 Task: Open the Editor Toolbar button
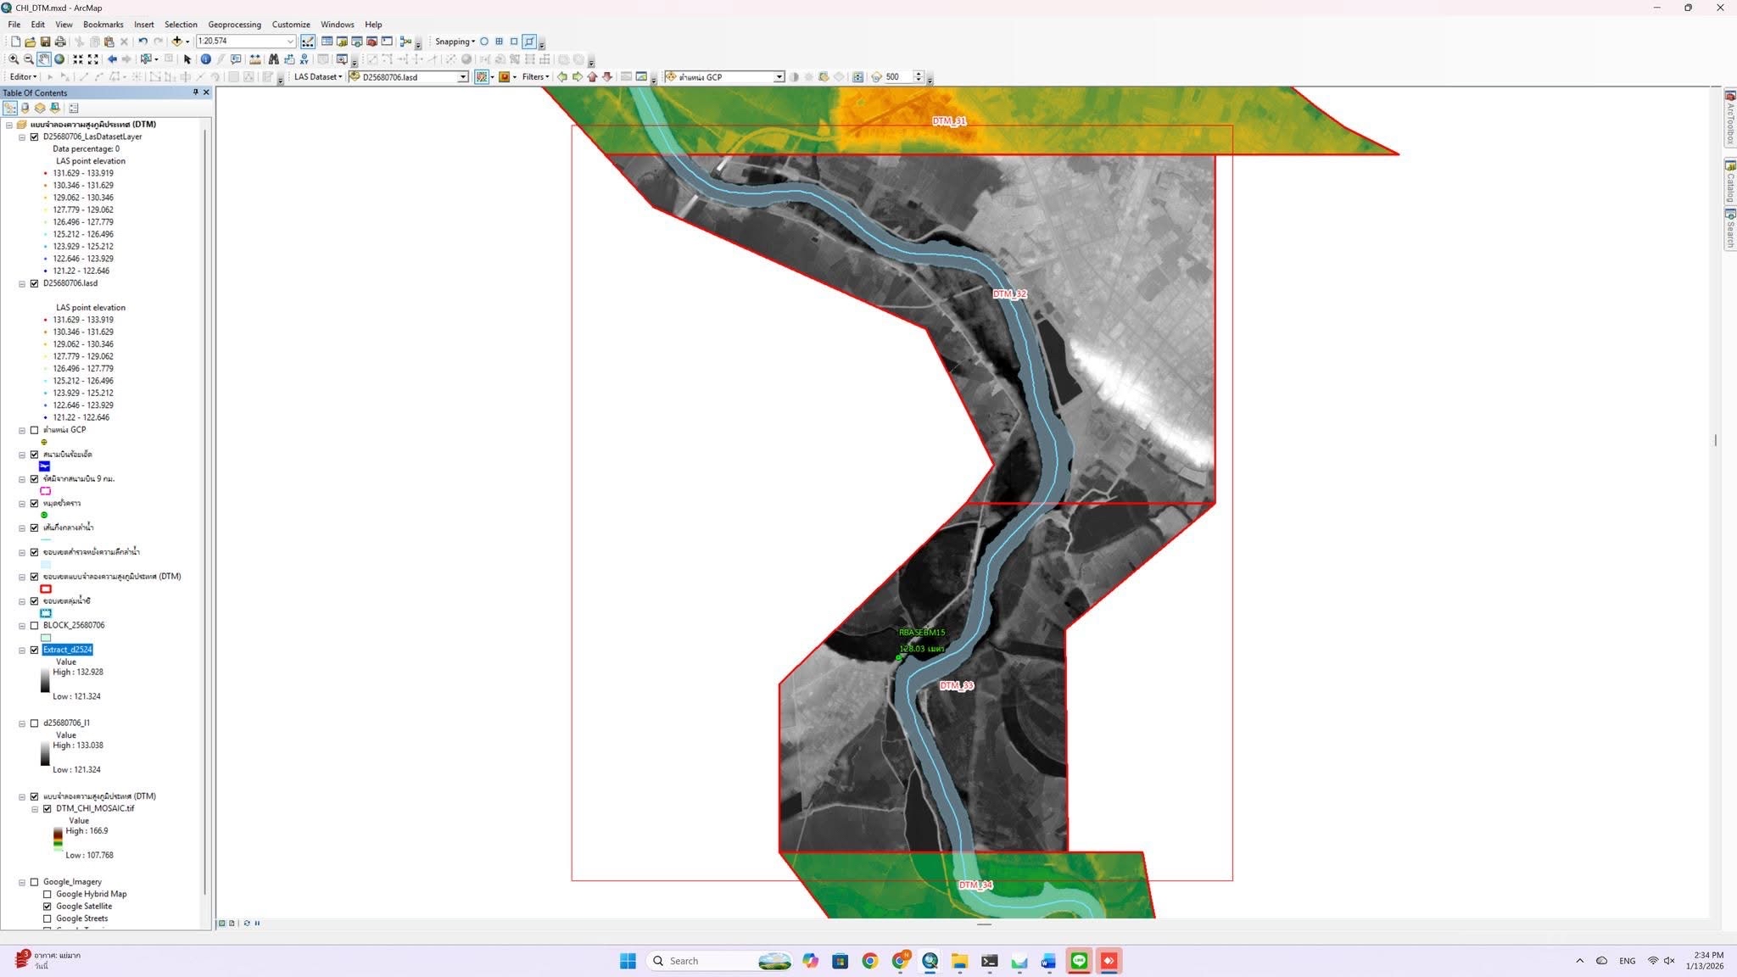click(x=308, y=41)
